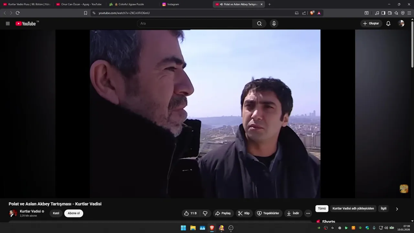Bookmark this page in the address bar

[85, 13]
